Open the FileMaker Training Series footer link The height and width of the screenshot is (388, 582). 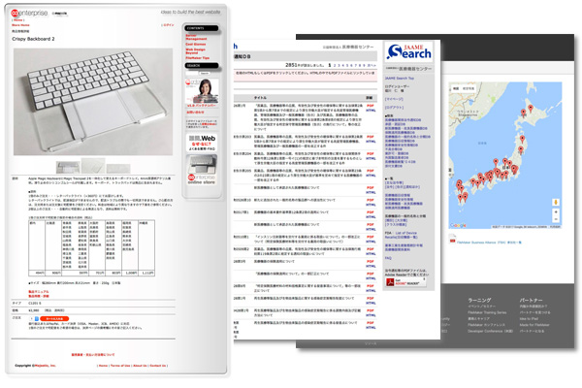pyautogui.click(x=487, y=312)
